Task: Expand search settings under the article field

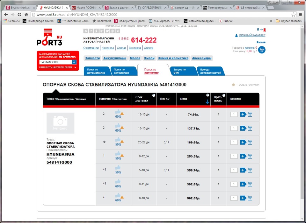Action: coord(55,67)
